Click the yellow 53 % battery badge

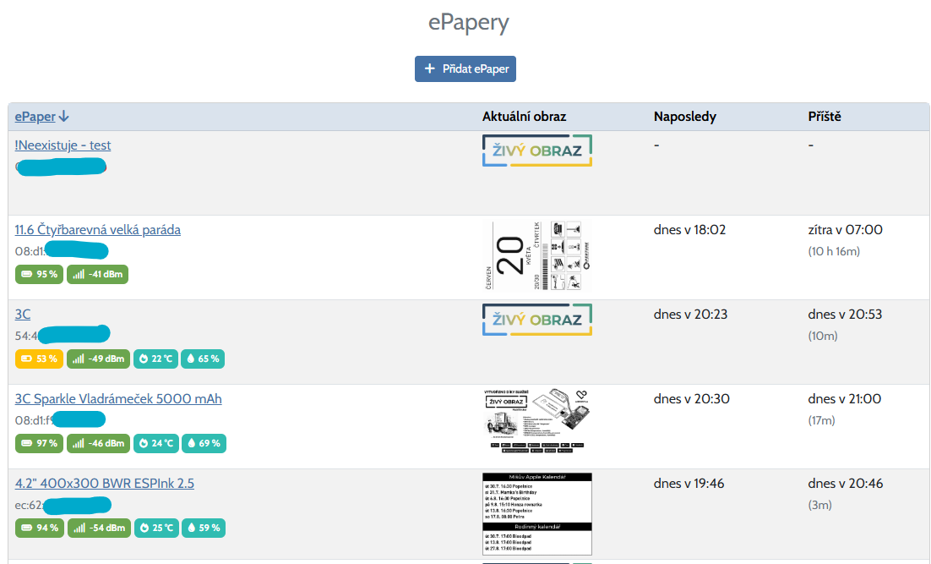pyautogui.click(x=39, y=359)
